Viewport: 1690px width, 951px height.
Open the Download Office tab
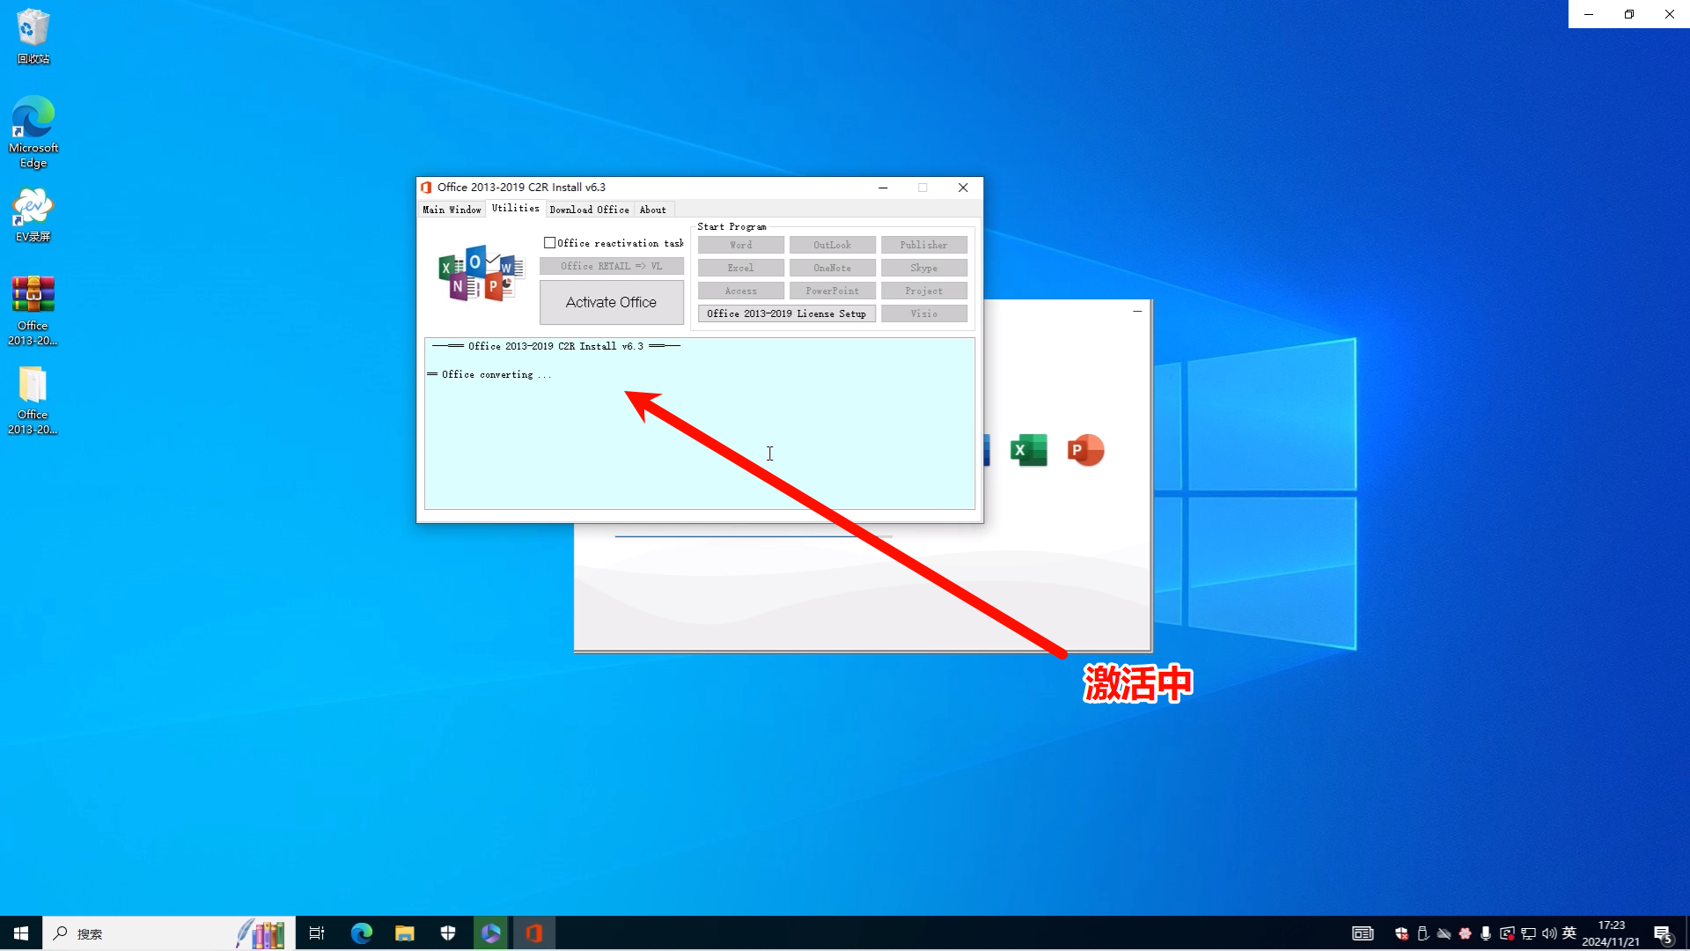pyautogui.click(x=589, y=210)
